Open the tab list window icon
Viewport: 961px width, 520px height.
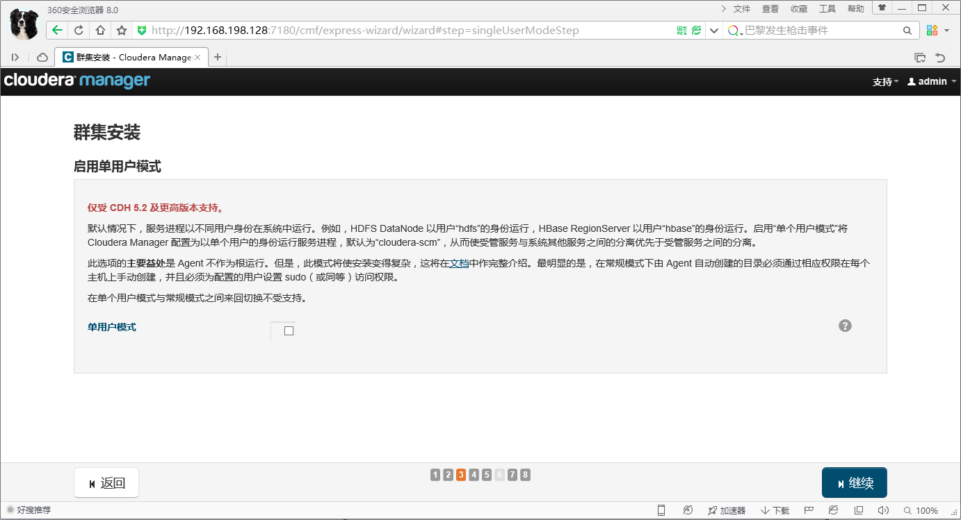tap(920, 57)
